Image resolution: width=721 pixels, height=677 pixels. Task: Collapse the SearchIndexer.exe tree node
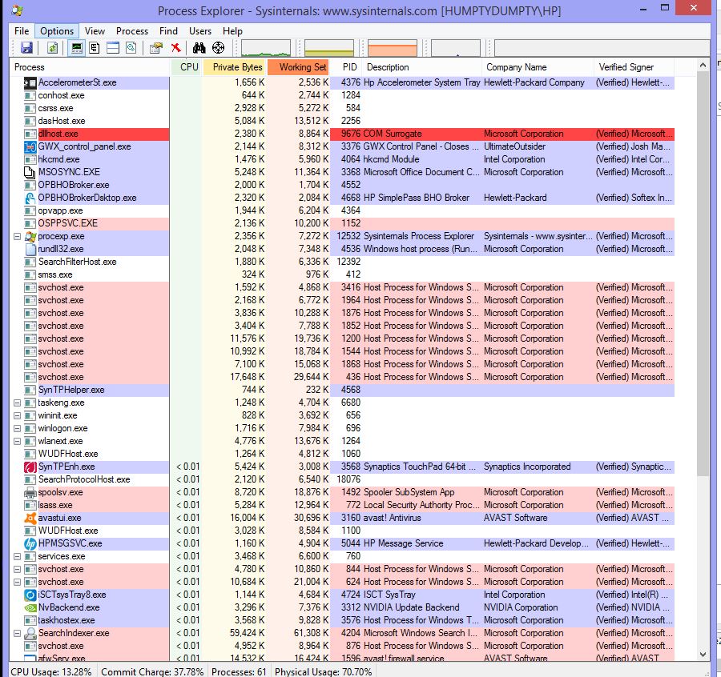tap(17, 633)
